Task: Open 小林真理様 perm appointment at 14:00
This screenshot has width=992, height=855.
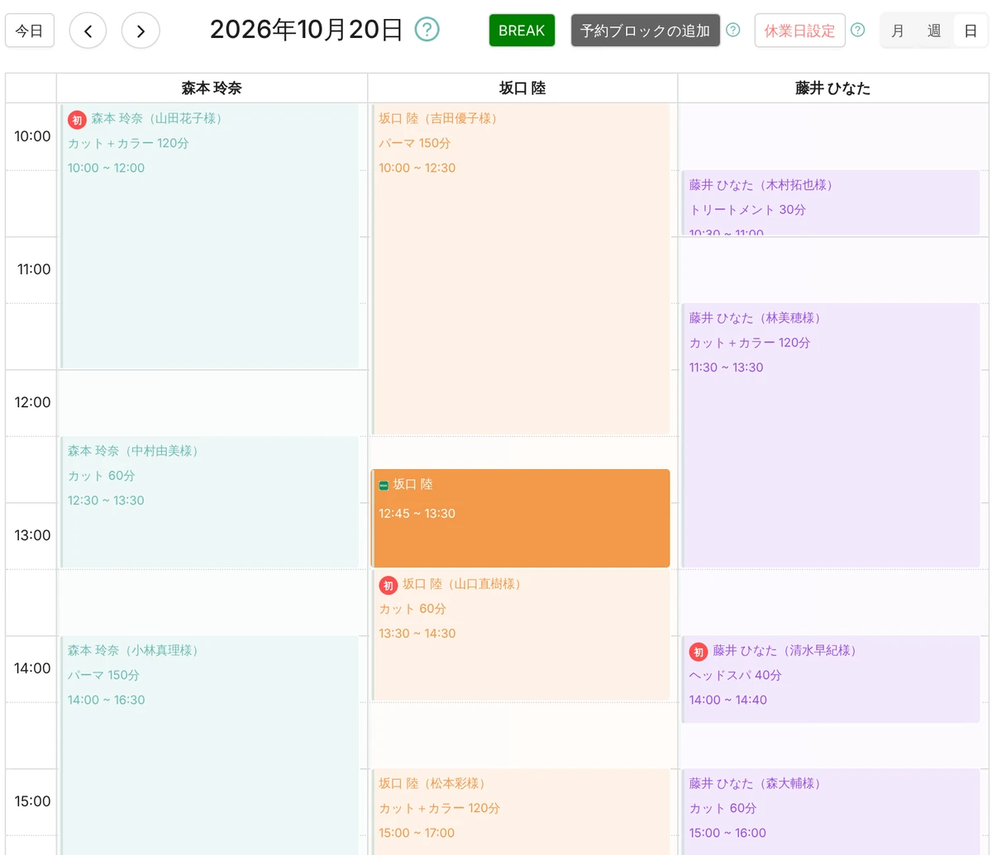Action: click(210, 745)
